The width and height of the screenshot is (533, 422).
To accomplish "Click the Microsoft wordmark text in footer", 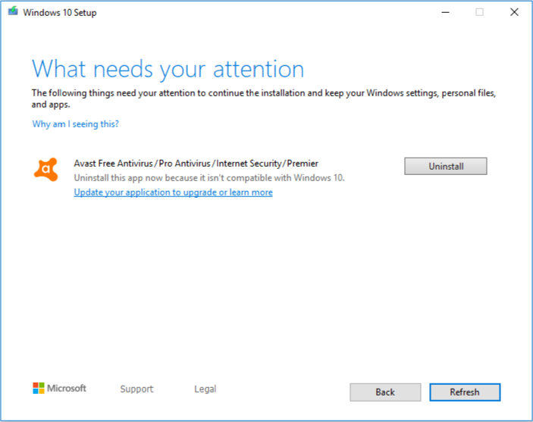I will 67,388.
